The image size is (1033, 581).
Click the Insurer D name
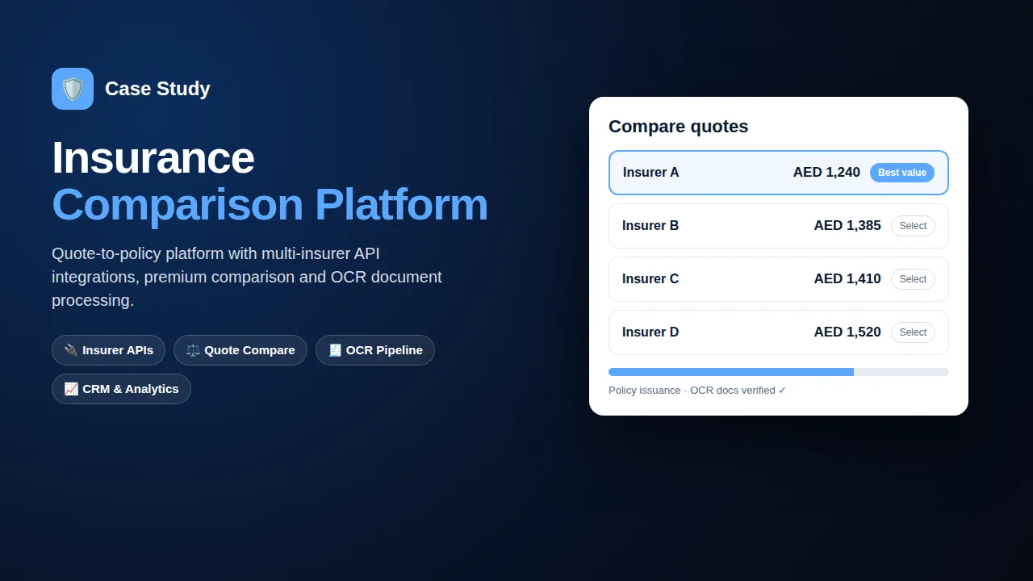click(x=650, y=332)
